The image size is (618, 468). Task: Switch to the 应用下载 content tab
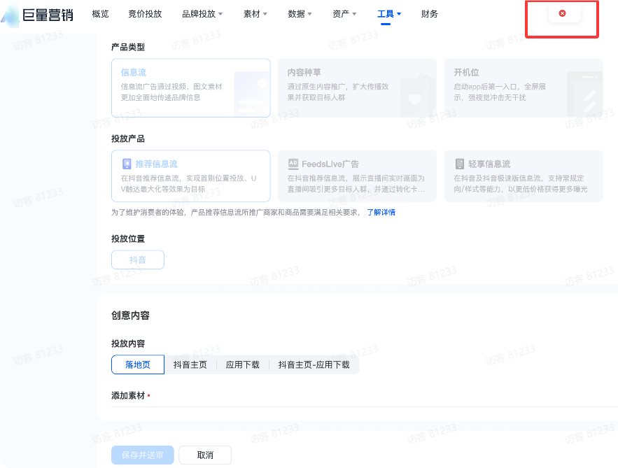242,364
